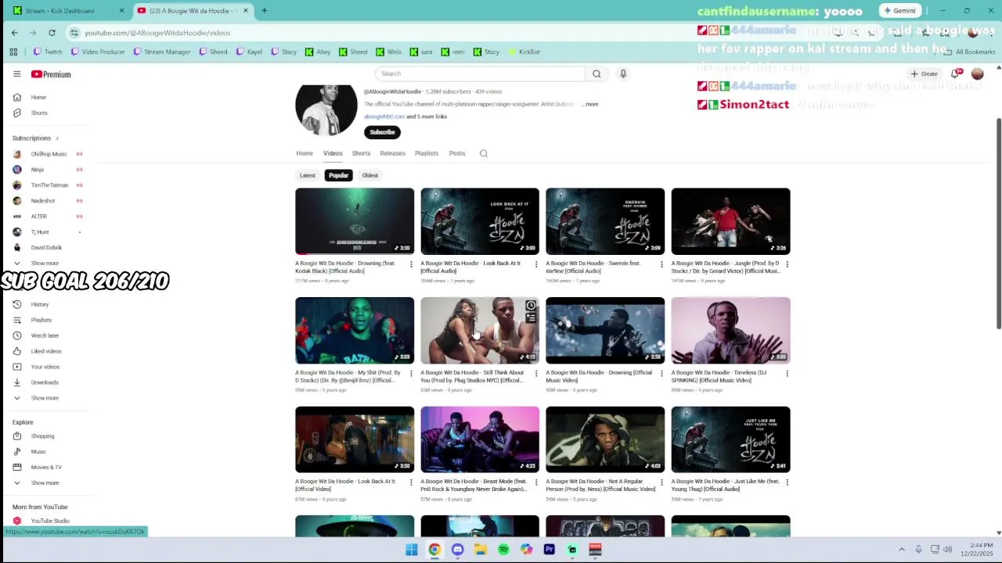Viewport: 1002px width, 563px height.
Task: Open the Create dropdown button
Action: point(924,74)
